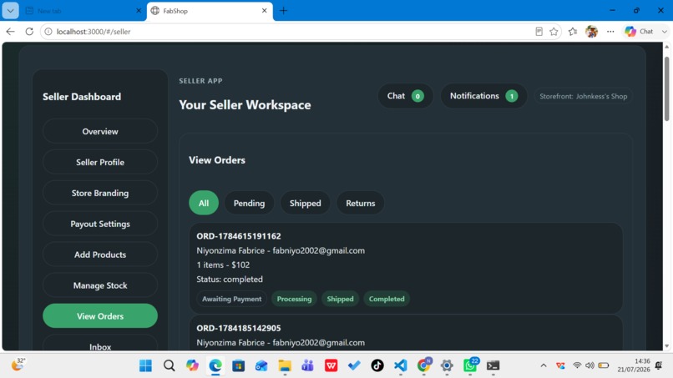Open Microsoft Store from the taskbar
Viewport: 673px width, 378px height.
pyautogui.click(x=239, y=365)
